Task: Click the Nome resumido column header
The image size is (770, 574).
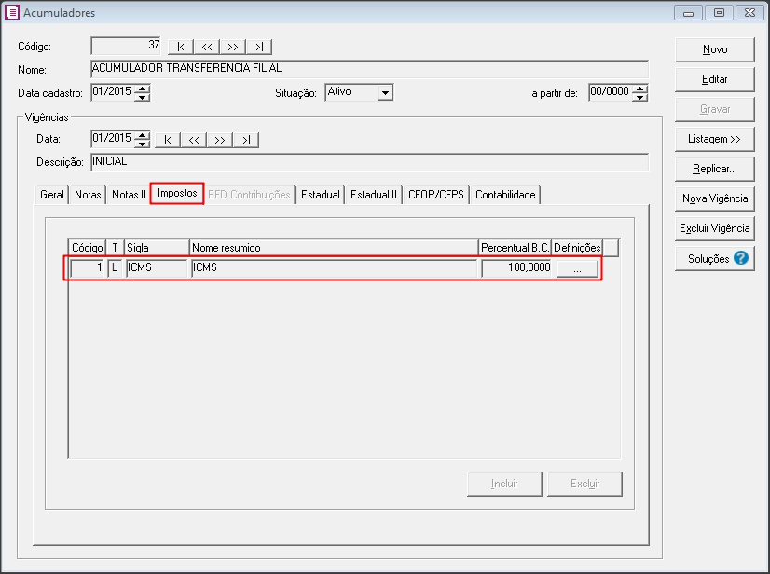Action: pos(334,248)
